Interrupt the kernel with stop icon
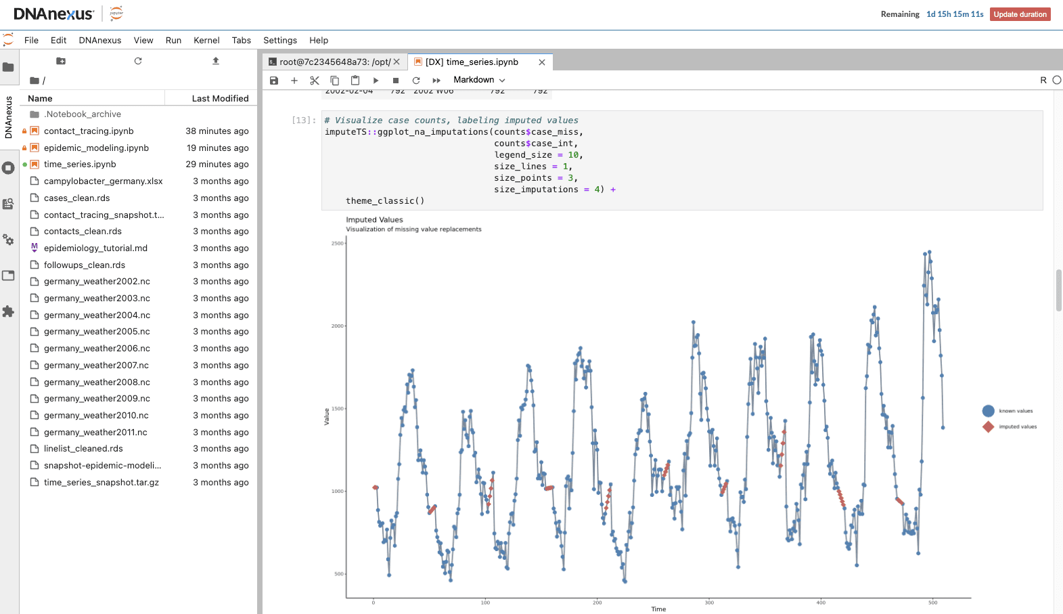1063x614 pixels. [x=396, y=81]
